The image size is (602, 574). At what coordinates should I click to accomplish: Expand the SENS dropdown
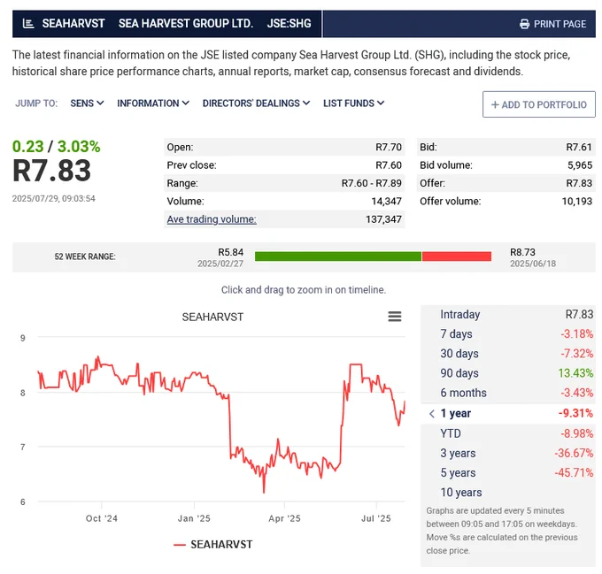tap(87, 103)
